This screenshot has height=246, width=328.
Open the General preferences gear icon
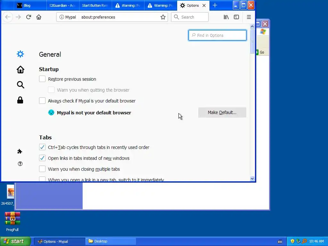(x=20, y=54)
